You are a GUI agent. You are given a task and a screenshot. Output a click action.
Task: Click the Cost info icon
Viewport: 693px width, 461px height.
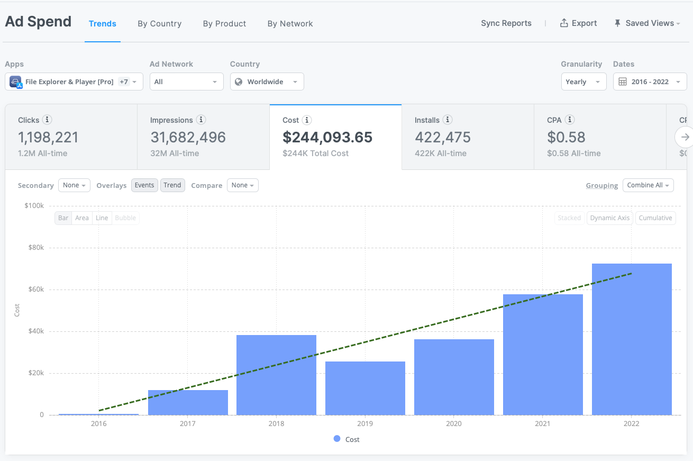(307, 120)
